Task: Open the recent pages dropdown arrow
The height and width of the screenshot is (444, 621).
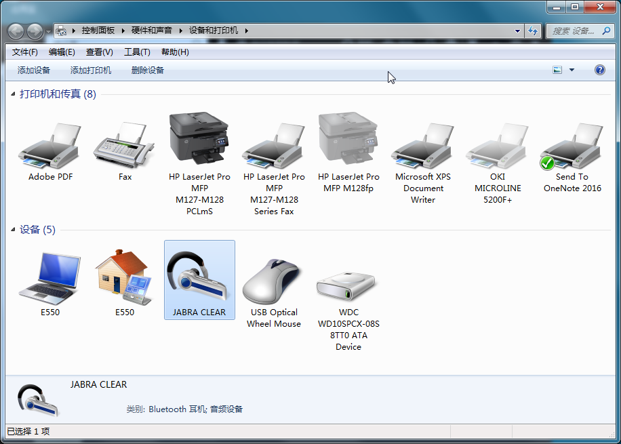Action: click(48, 31)
